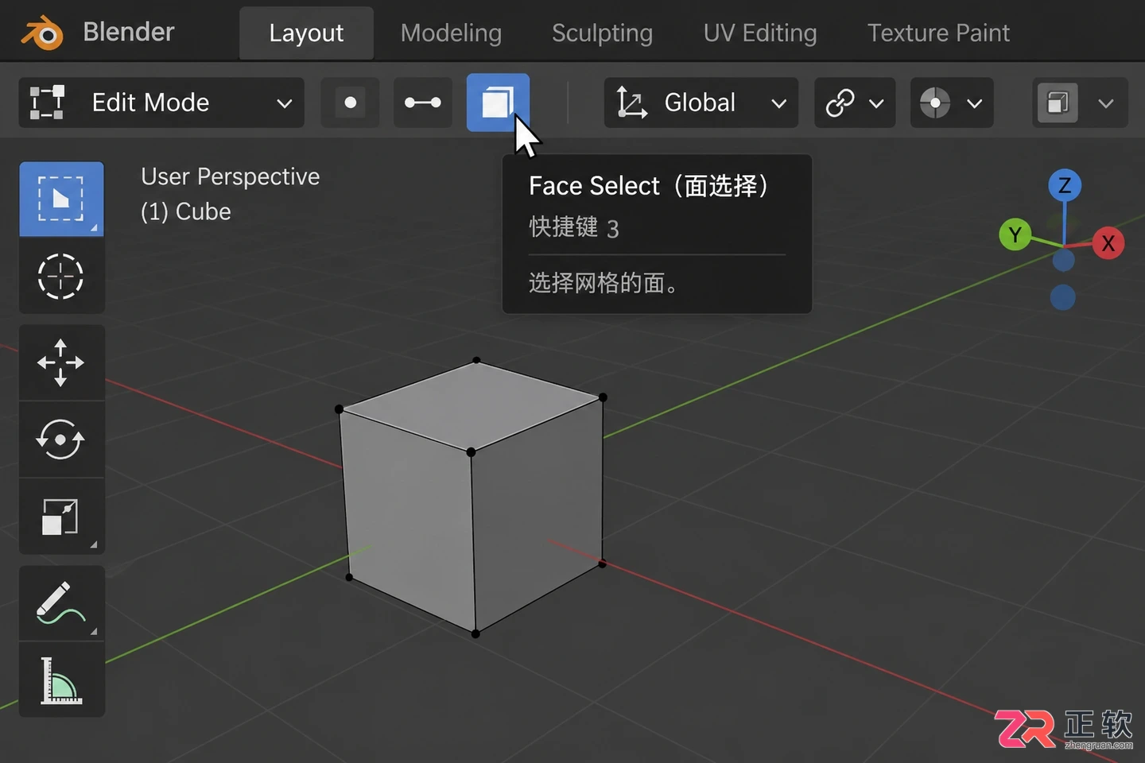The height and width of the screenshot is (763, 1145).
Task: Expand the snapping options chevron
Action: pos(876,103)
